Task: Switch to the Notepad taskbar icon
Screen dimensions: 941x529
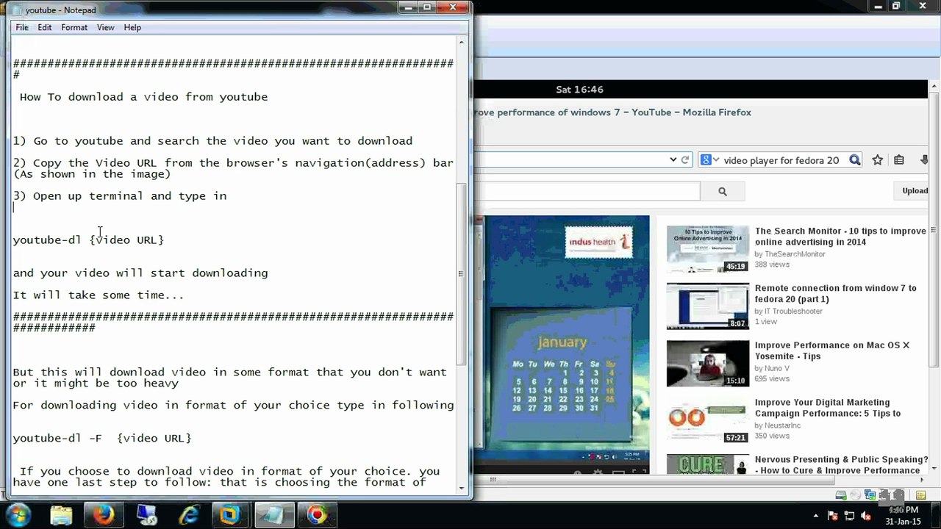Action: point(274,514)
